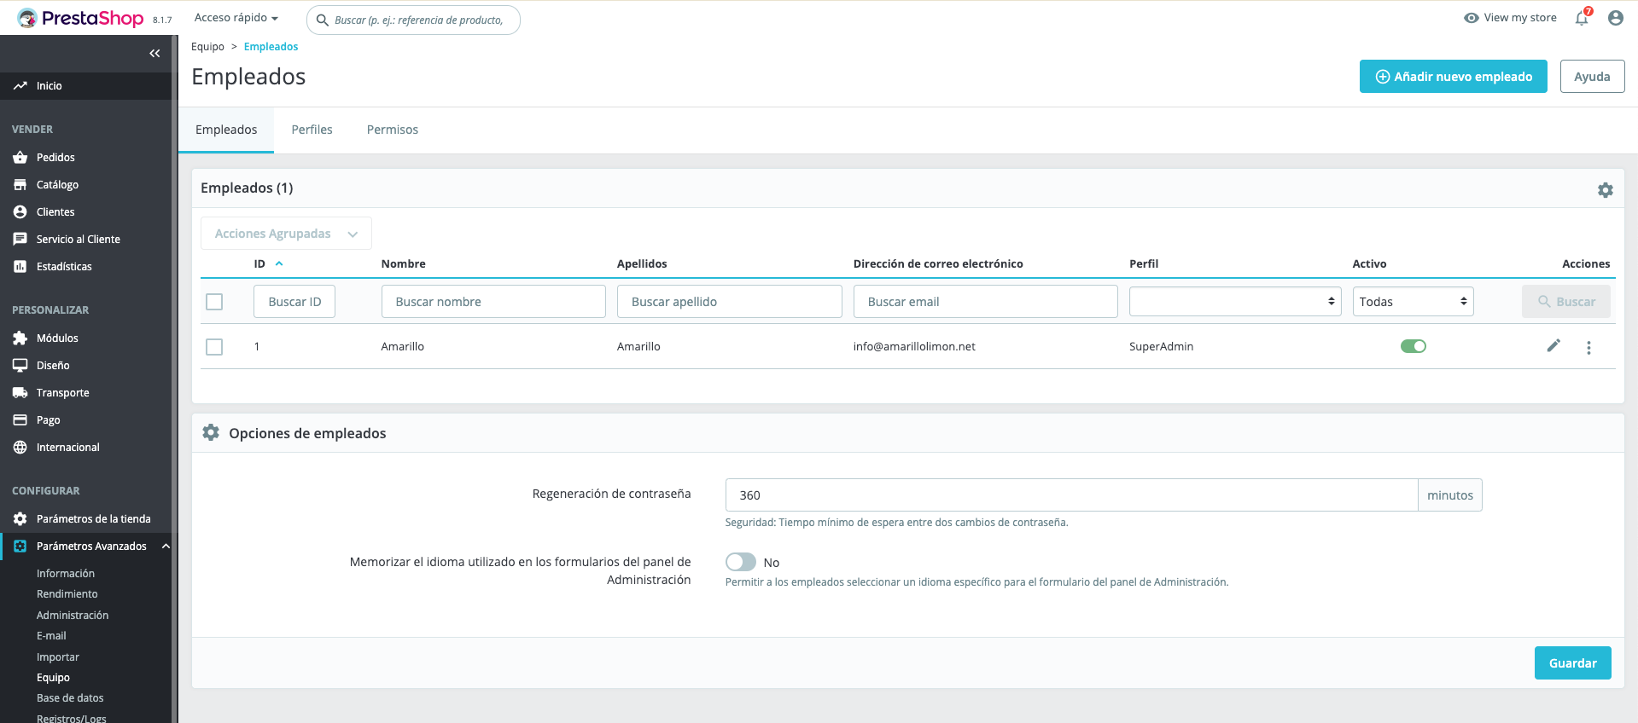Image resolution: width=1638 pixels, height=723 pixels.
Task: Sort by ID using the arrow icon
Action: 279,263
